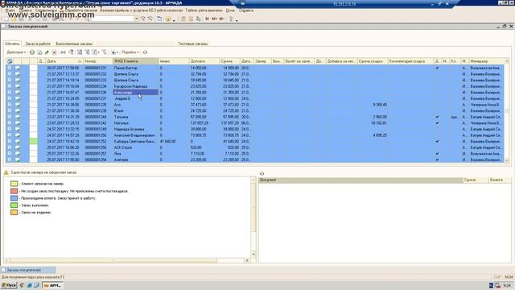Image resolution: width=515 pixels, height=290 pixels.
Task: Click the icon in the table's top-left header
Action: (10, 61)
